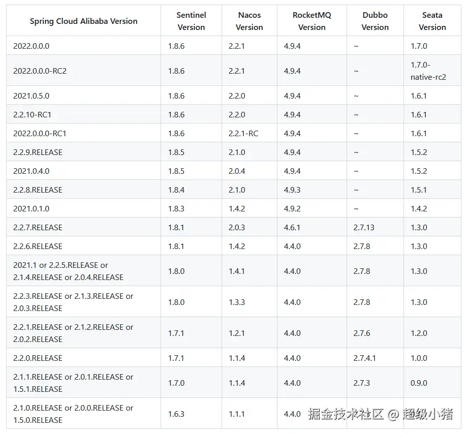Select the RocketMQ value 4.6.1

292,228
